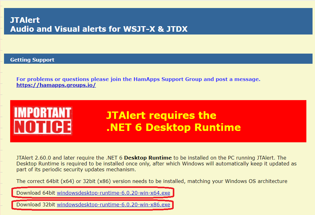Click the 'Download 32bit' label text
The width and height of the screenshot is (315, 215).
click(36, 205)
